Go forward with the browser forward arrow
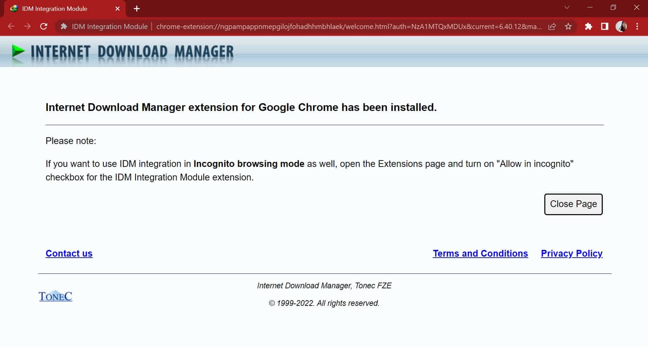 click(27, 26)
